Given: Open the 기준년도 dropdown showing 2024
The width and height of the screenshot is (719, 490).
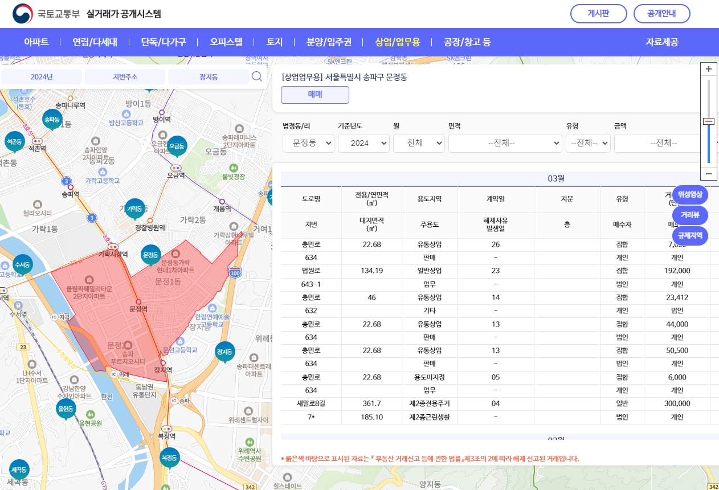Looking at the screenshot, I should pos(363,144).
